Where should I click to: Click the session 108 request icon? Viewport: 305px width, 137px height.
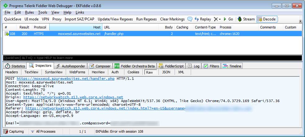pyautogui.click(x=7, y=34)
